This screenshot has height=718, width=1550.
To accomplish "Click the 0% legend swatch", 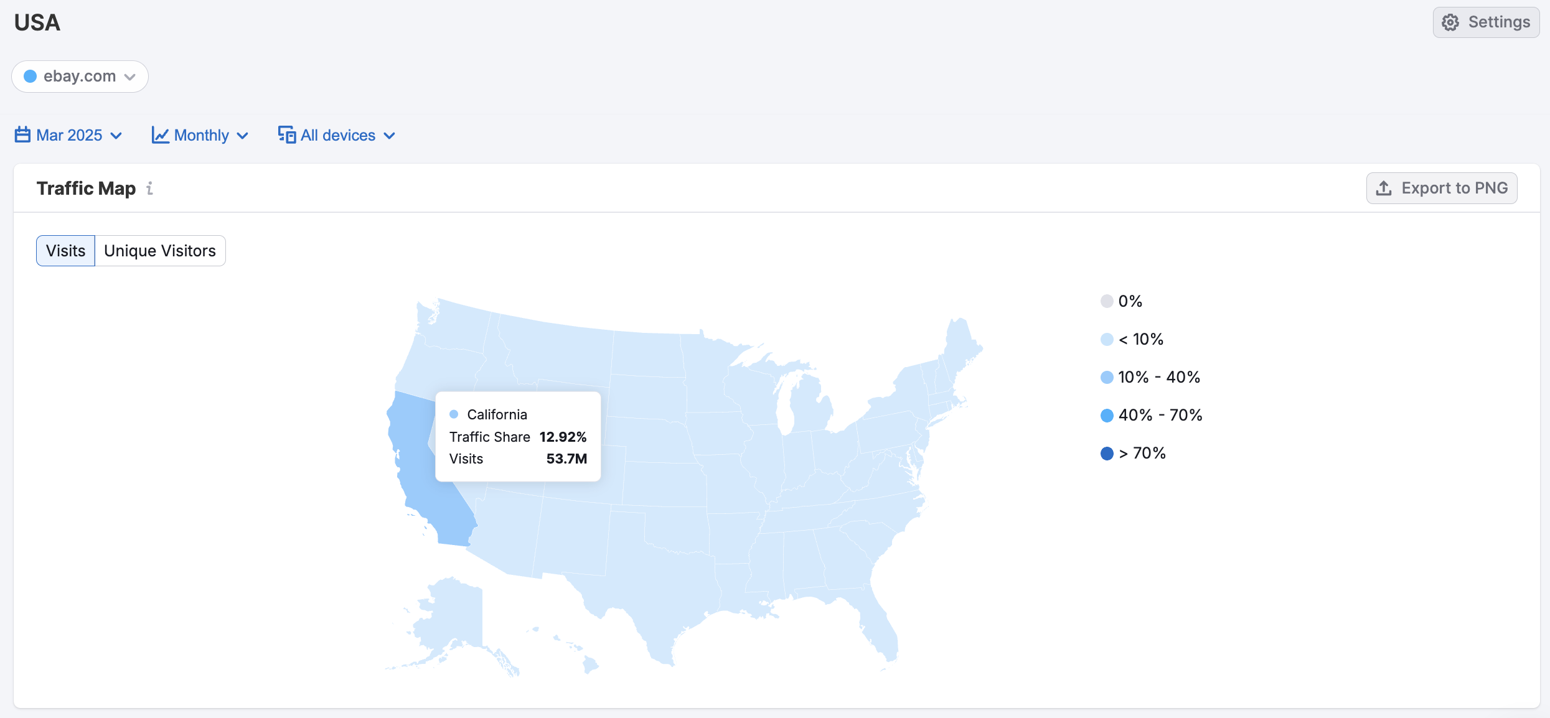I will 1107,301.
